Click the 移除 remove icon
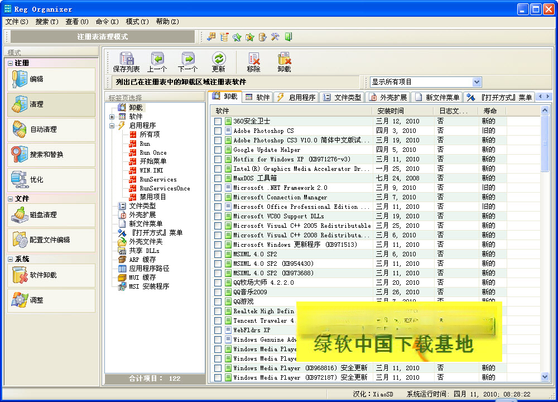 pos(253,61)
